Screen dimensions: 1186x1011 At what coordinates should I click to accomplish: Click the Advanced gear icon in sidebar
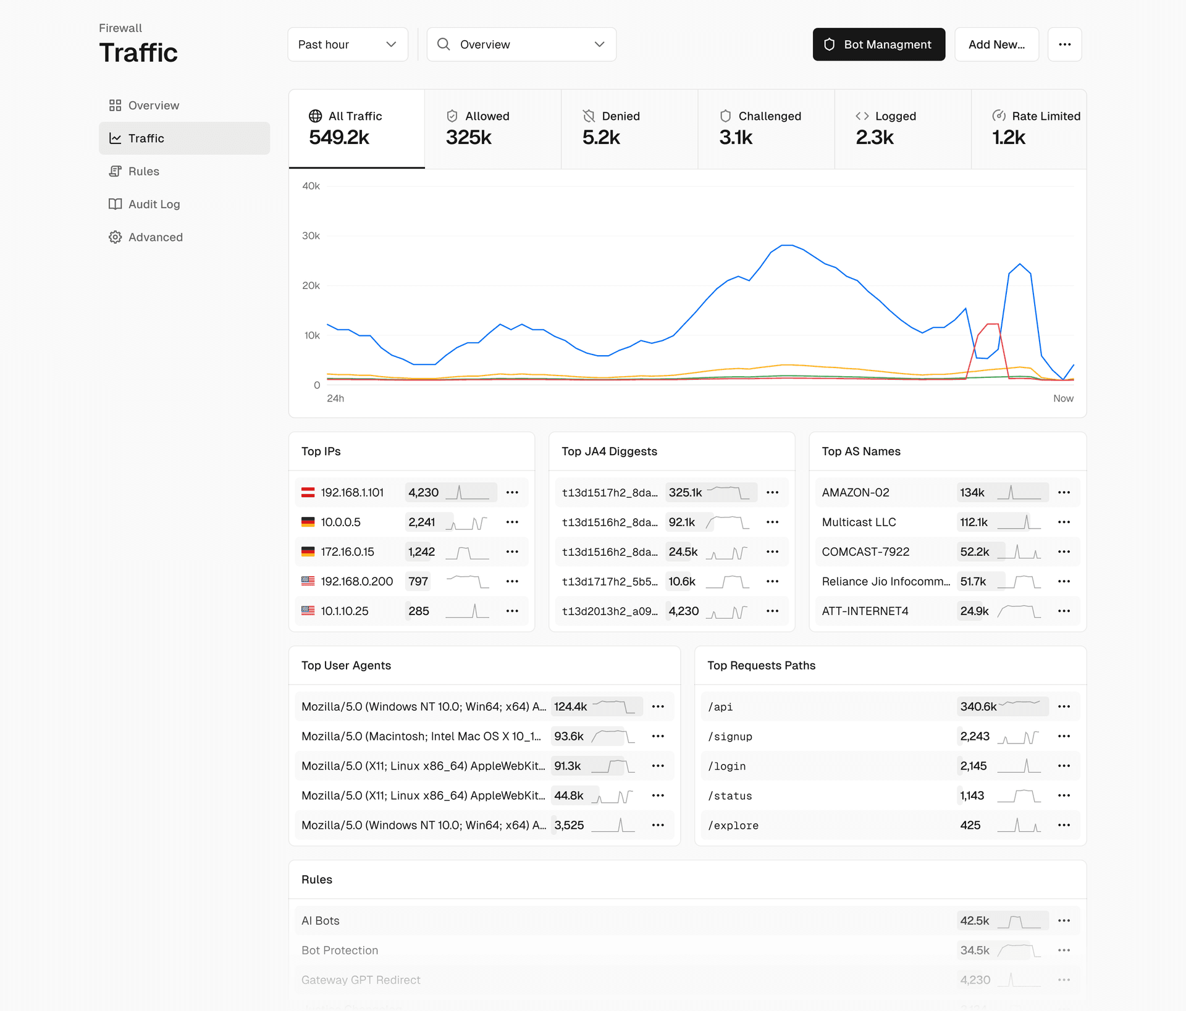115,237
